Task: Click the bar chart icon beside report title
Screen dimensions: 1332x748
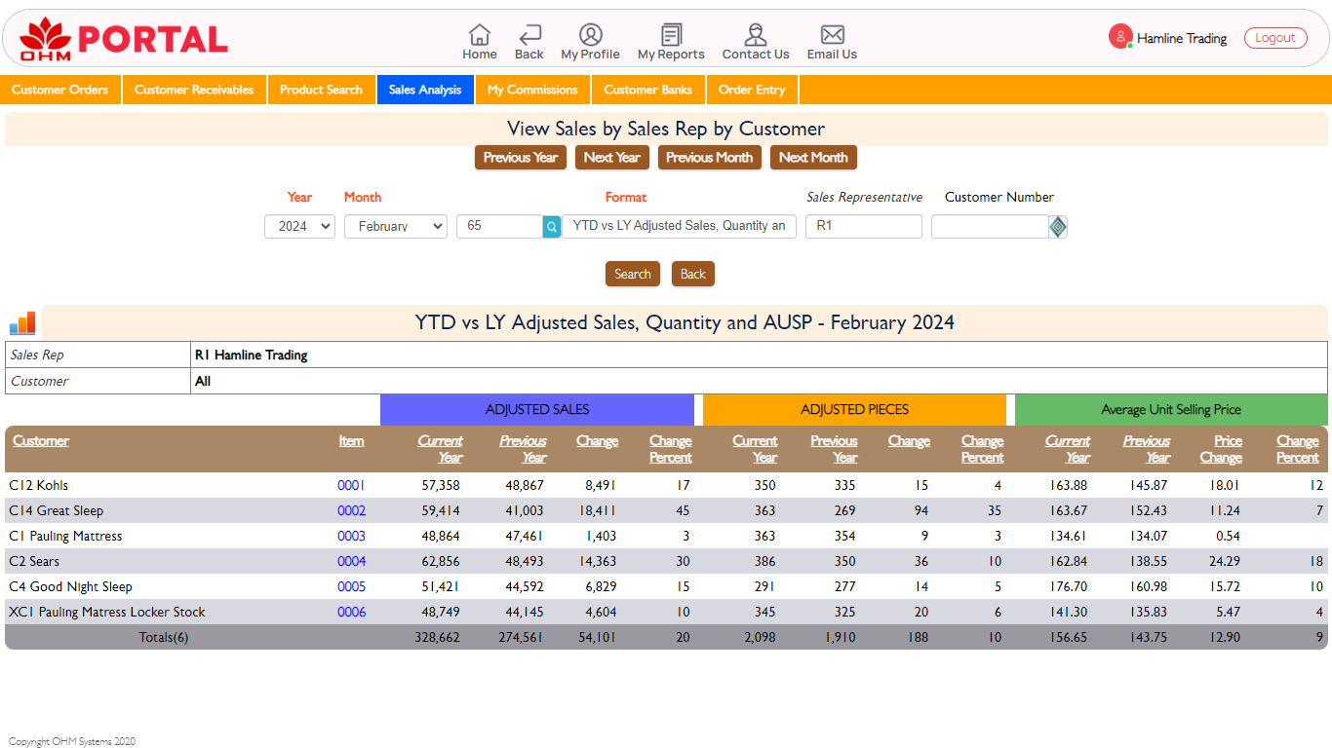Action: tap(22, 323)
